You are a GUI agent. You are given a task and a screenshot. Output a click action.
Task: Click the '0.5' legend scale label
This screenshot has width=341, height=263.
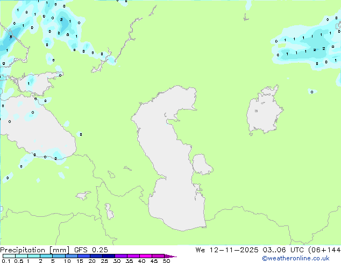pos(19,261)
